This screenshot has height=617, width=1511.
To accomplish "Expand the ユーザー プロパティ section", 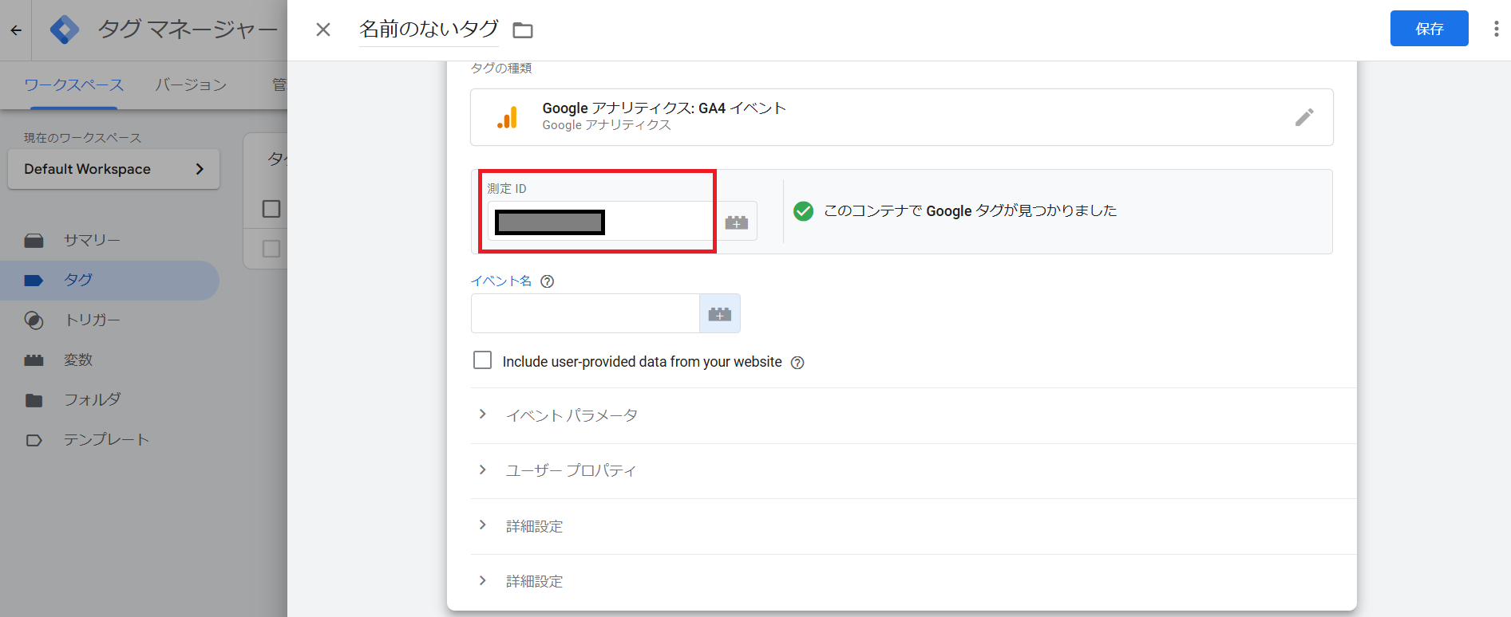I will (x=913, y=470).
